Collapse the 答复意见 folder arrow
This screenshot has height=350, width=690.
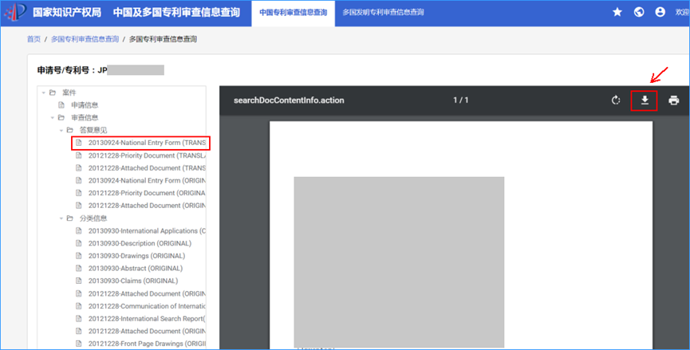pos(61,131)
